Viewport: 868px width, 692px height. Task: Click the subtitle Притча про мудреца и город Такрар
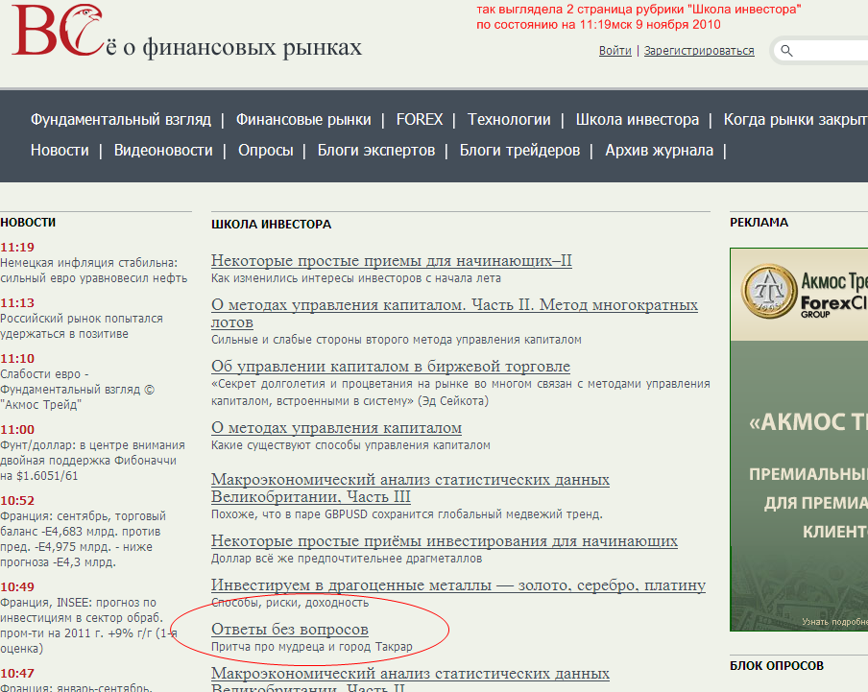312,647
